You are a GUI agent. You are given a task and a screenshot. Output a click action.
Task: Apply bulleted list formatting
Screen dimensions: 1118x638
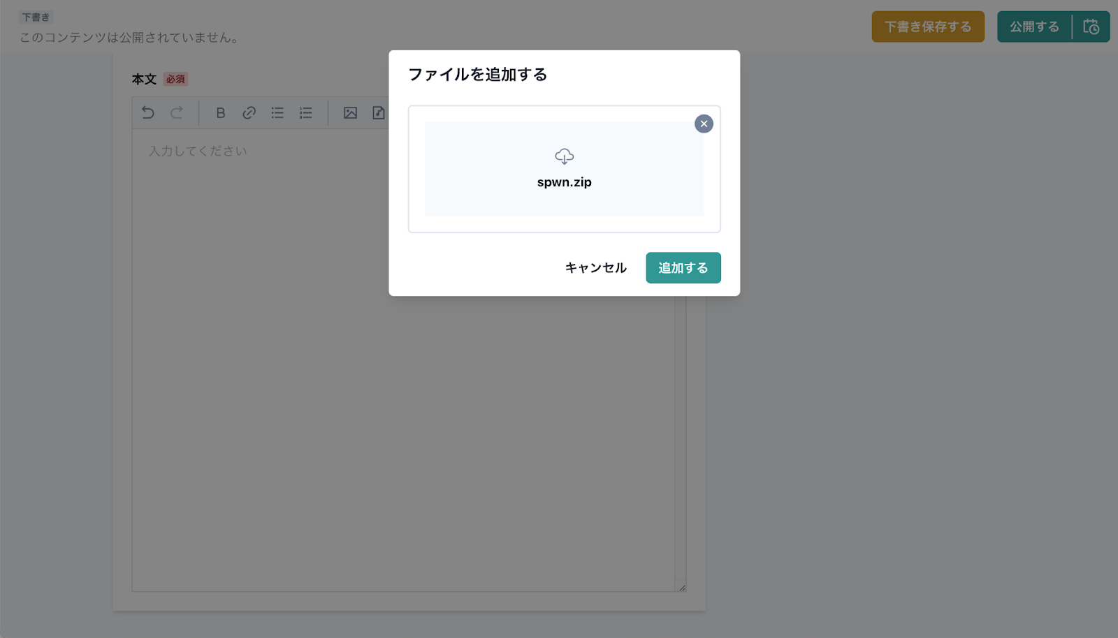point(277,112)
